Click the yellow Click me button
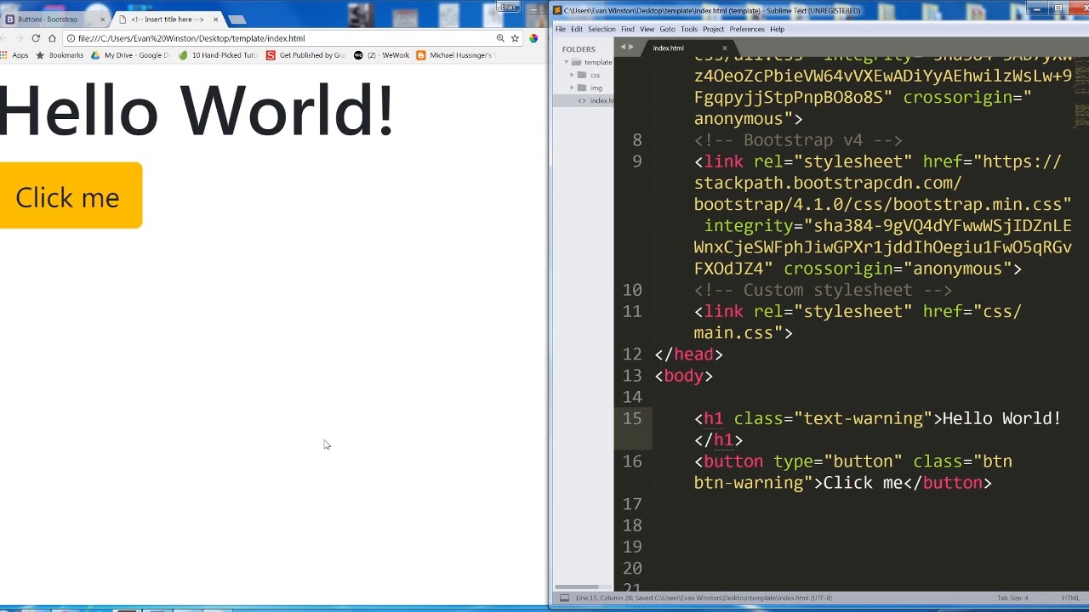1089x612 pixels. tap(70, 195)
